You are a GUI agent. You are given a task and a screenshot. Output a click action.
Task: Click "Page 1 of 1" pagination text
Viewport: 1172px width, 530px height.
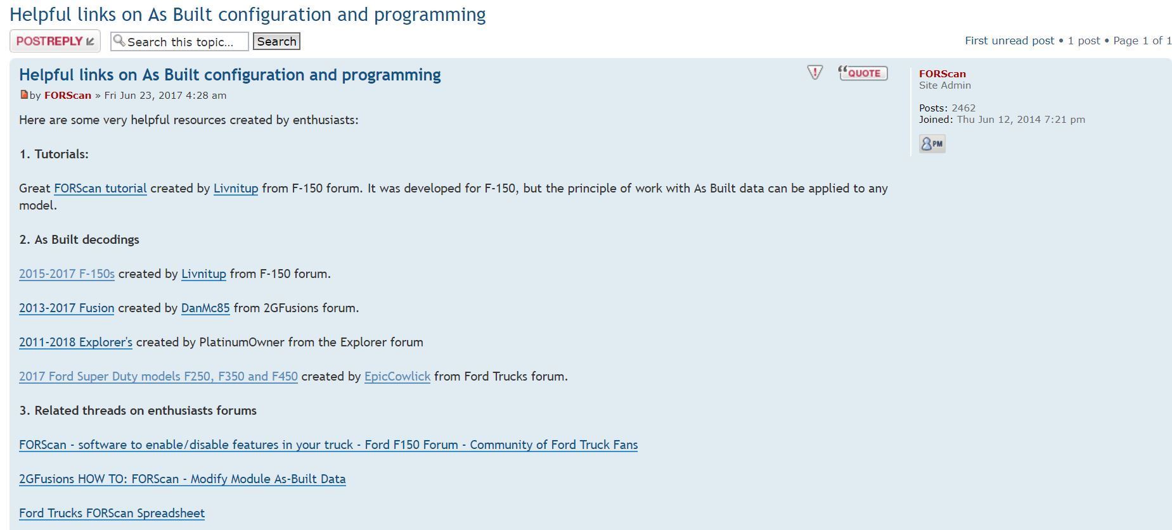pos(1142,41)
